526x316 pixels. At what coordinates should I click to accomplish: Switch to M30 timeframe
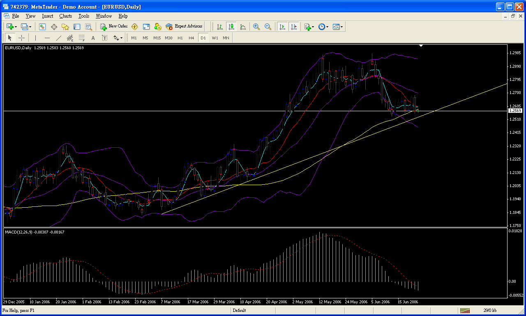pos(168,38)
